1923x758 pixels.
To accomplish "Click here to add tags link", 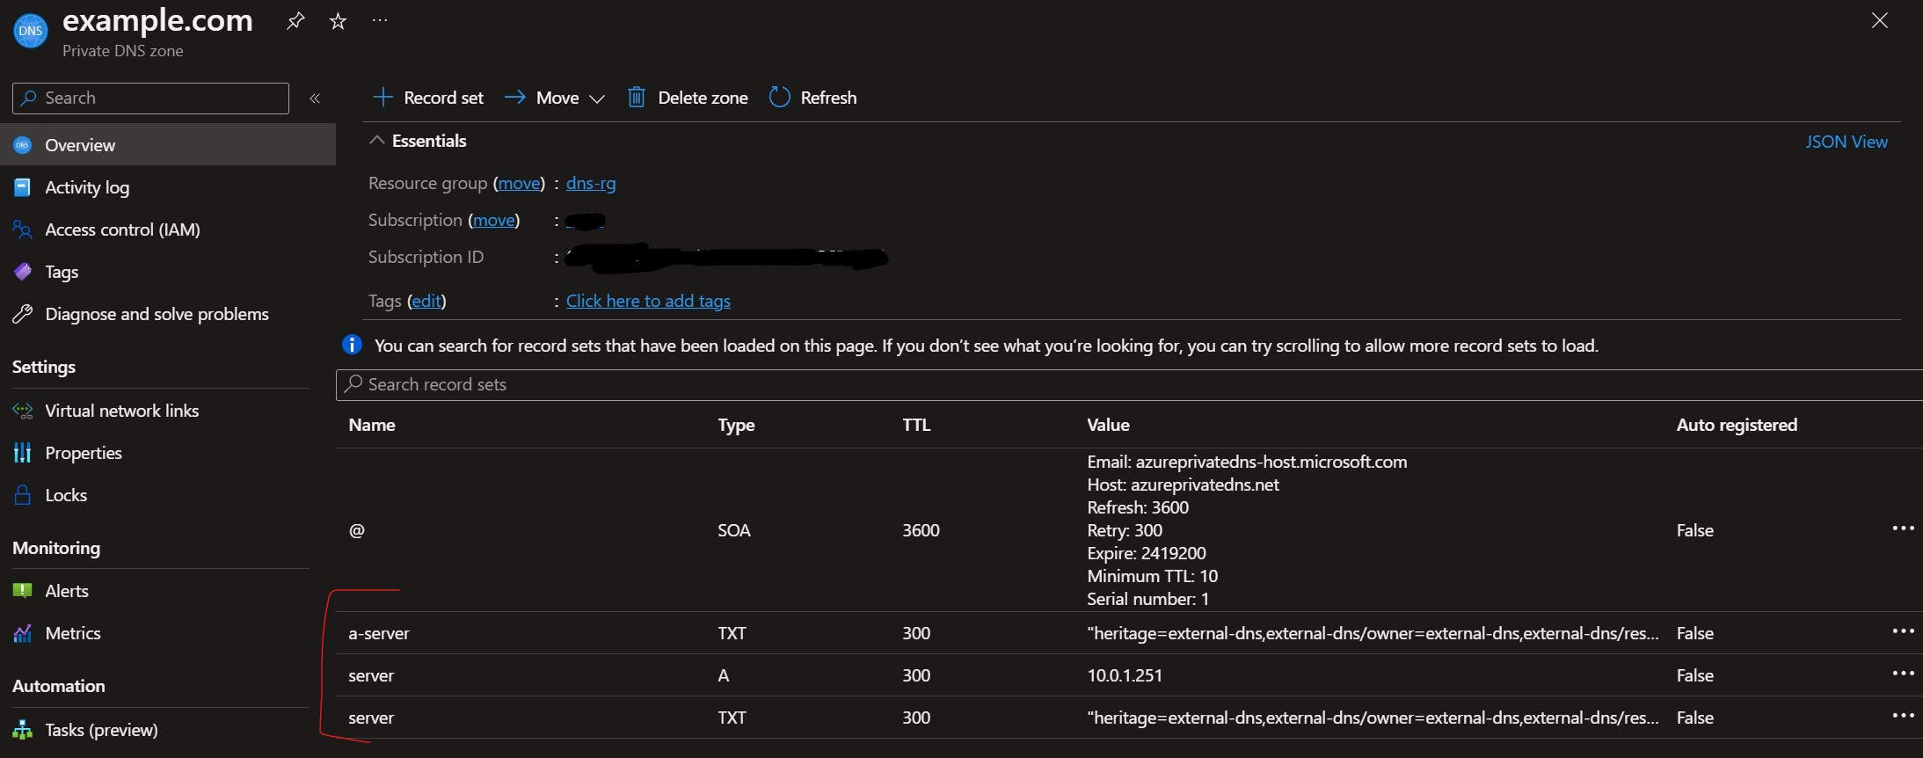I will click(648, 301).
